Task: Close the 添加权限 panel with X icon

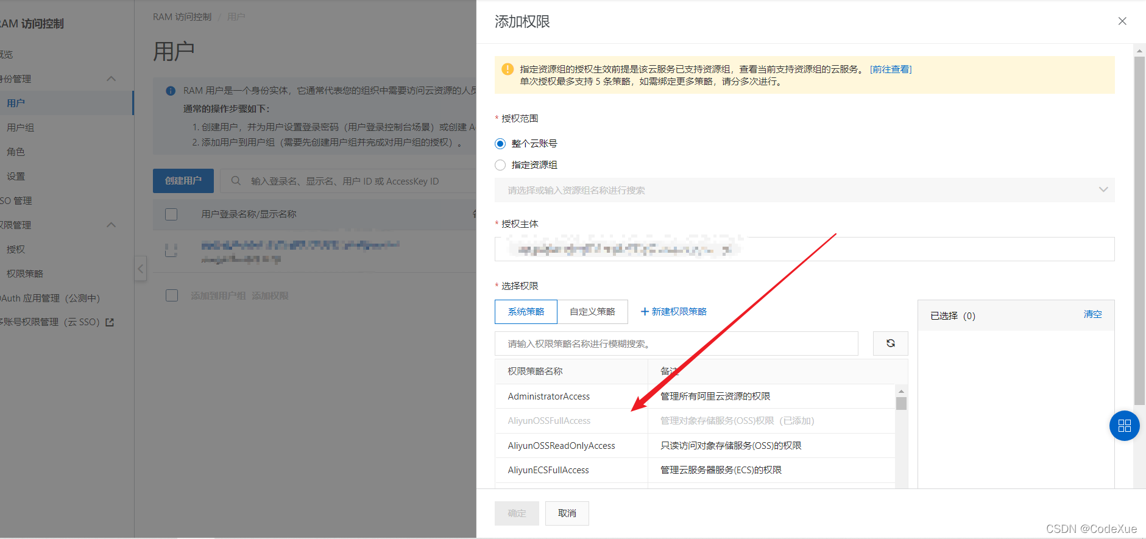Action: click(x=1122, y=21)
